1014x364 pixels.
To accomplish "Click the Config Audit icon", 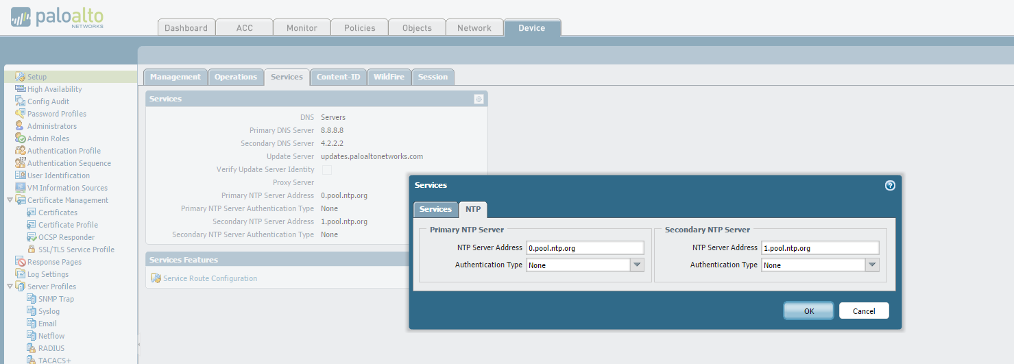I will 21,101.
